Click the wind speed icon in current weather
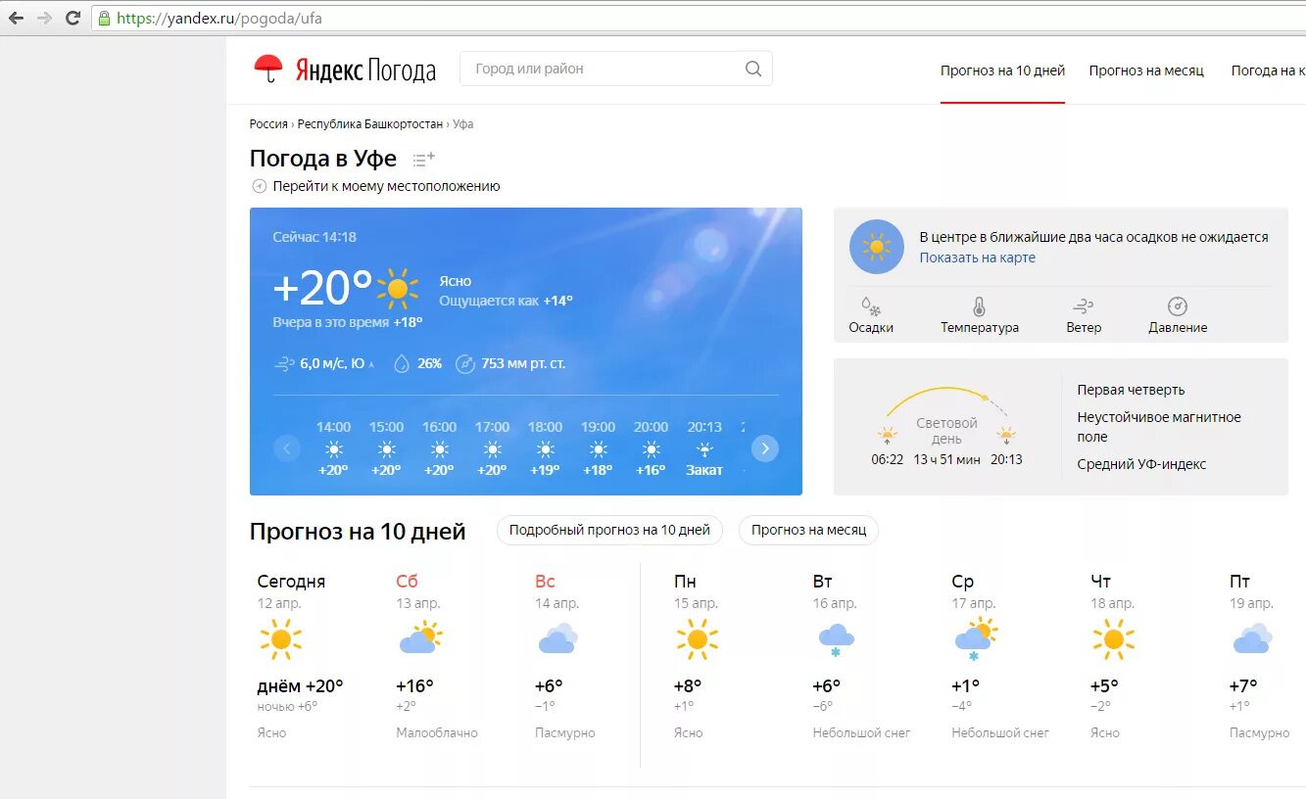Image resolution: width=1306 pixels, height=799 pixels. point(284,363)
